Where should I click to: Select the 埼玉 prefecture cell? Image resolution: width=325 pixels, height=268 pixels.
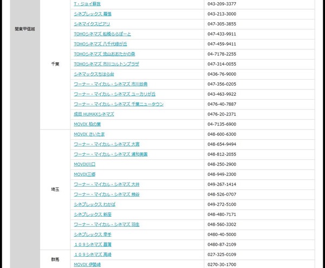55,189
